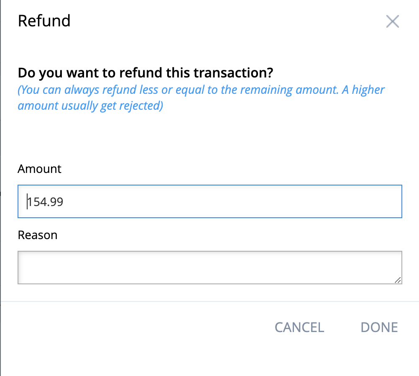
Task: Choose CANCEL at the bottom
Action: coord(299,327)
